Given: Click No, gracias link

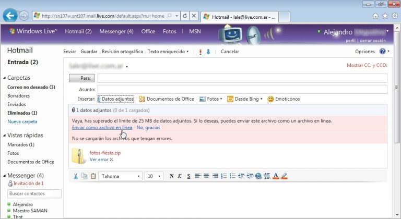Looking at the screenshot, I should (148, 128).
